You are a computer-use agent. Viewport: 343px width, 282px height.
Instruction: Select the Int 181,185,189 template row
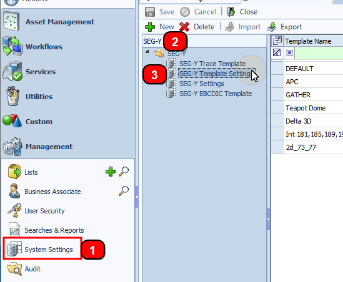307,134
